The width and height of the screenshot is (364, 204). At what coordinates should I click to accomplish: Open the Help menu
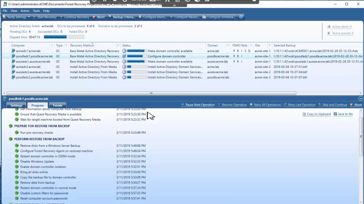coord(46,11)
